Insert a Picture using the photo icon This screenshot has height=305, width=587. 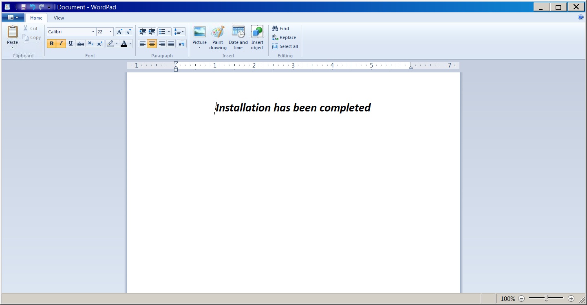pos(199,32)
